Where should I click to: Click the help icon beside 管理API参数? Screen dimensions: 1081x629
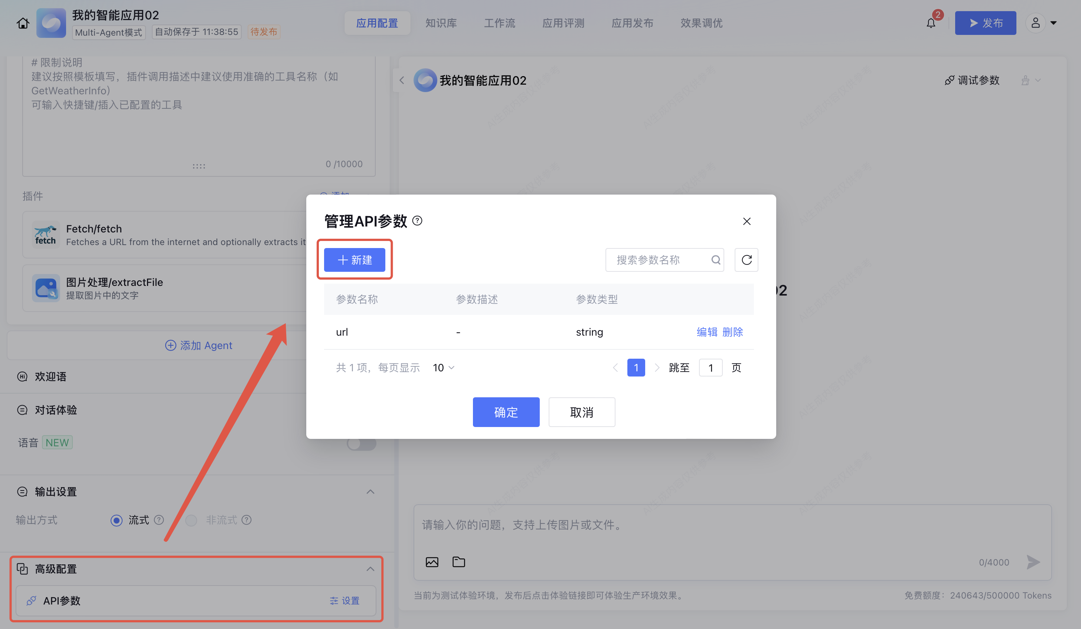(417, 221)
